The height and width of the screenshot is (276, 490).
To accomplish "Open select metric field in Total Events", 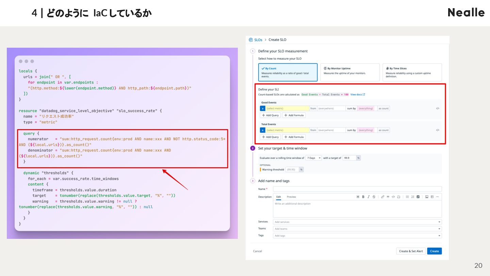I will pos(287,130).
